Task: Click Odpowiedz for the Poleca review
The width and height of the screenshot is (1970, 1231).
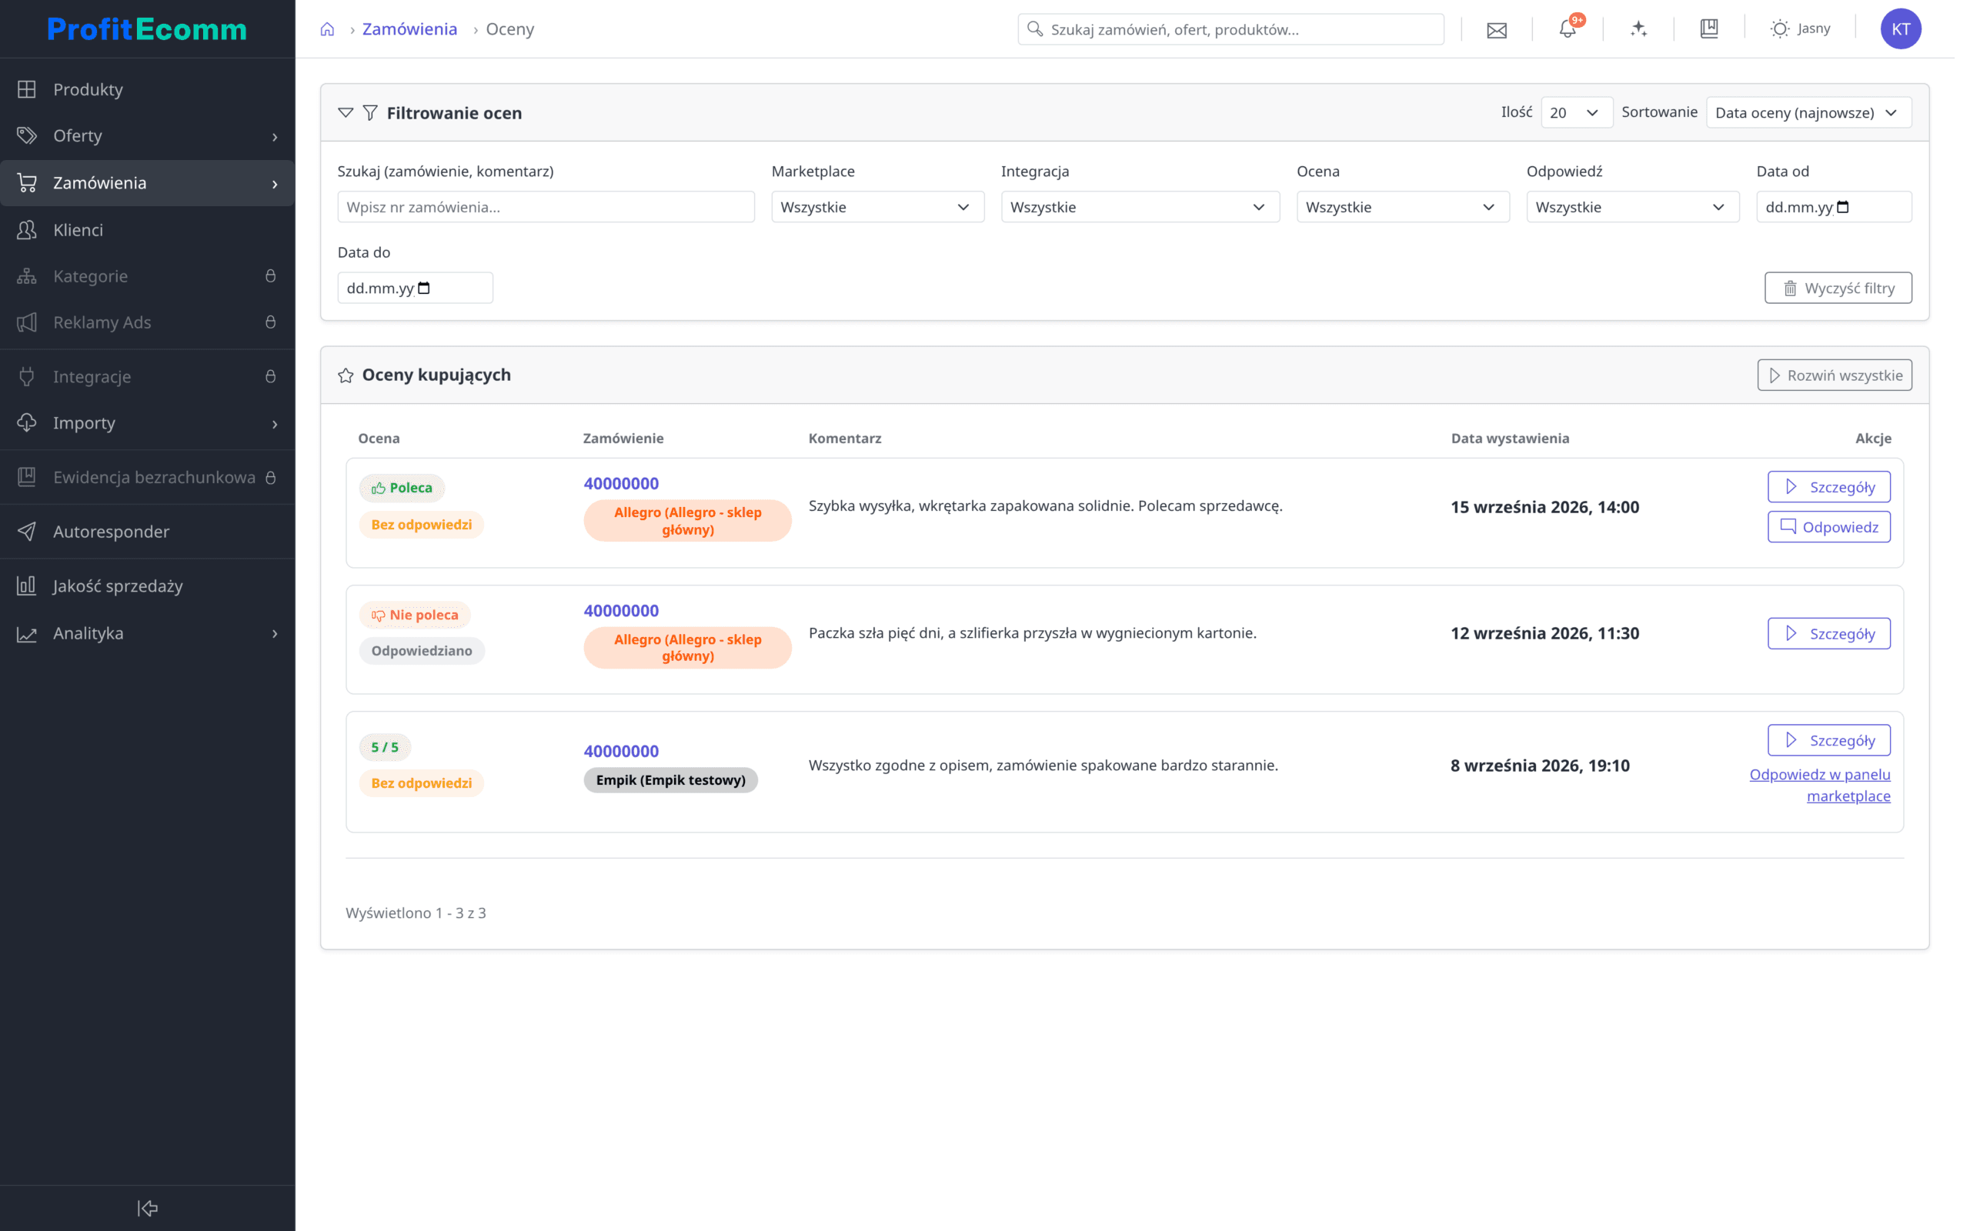Action: pyautogui.click(x=1828, y=527)
